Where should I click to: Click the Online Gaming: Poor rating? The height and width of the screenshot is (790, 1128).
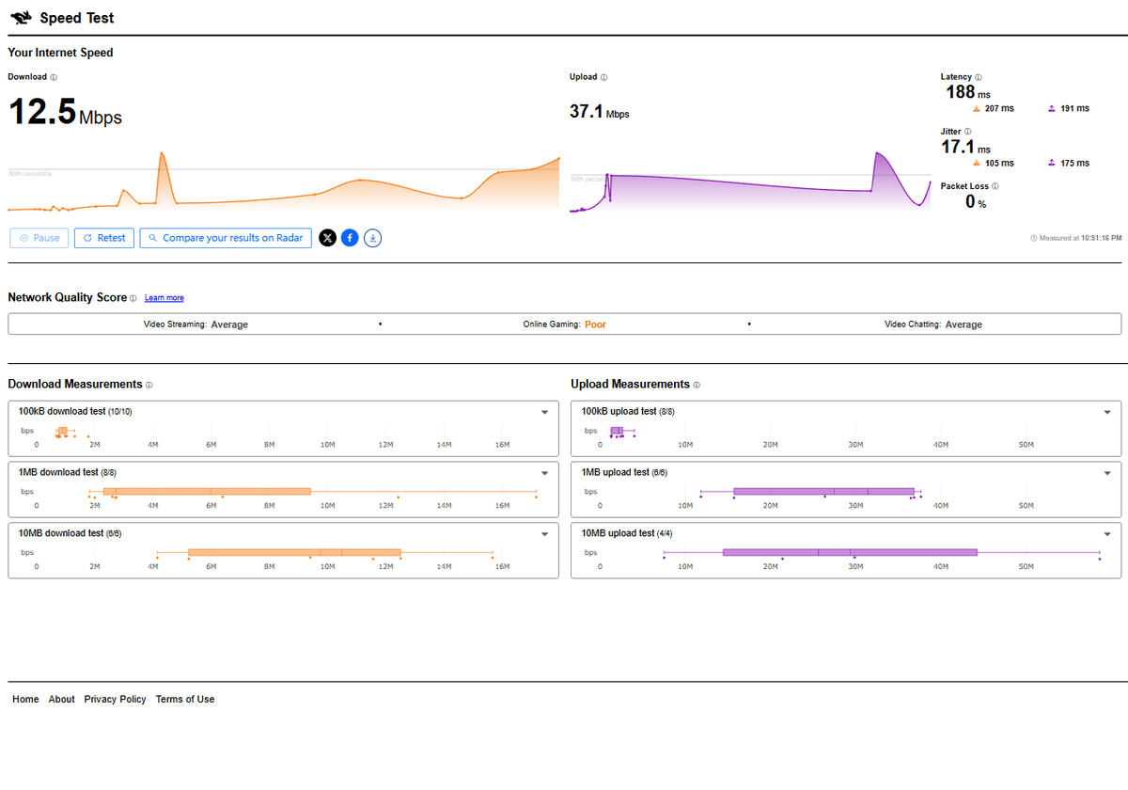pyautogui.click(x=565, y=324)
